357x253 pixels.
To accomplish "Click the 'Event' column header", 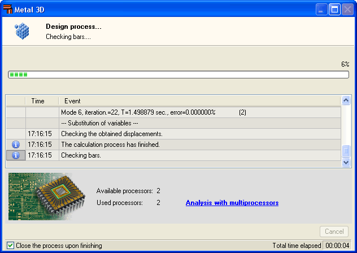I will coord(199,101).
